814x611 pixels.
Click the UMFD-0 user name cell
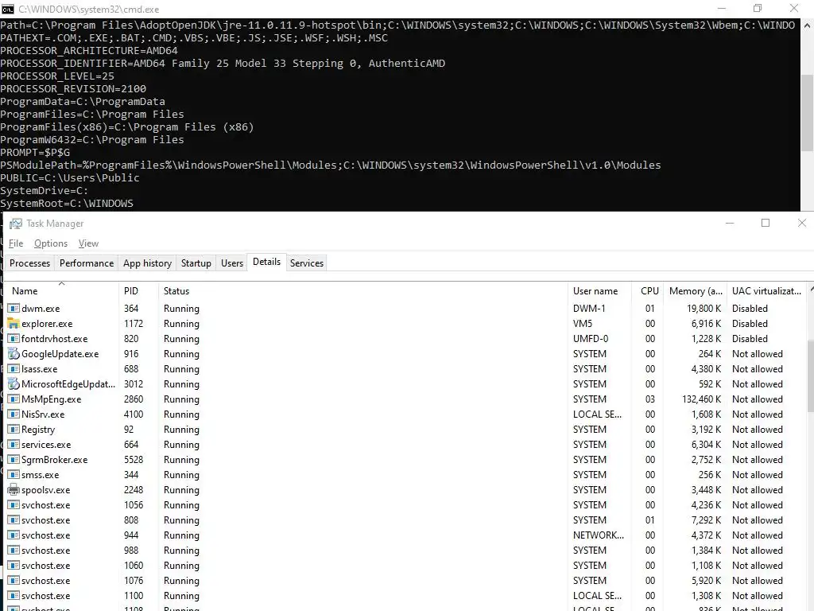coord(591,338)
